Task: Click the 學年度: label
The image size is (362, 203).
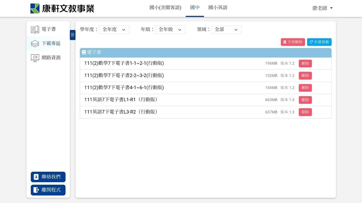Action: point(89,29)
